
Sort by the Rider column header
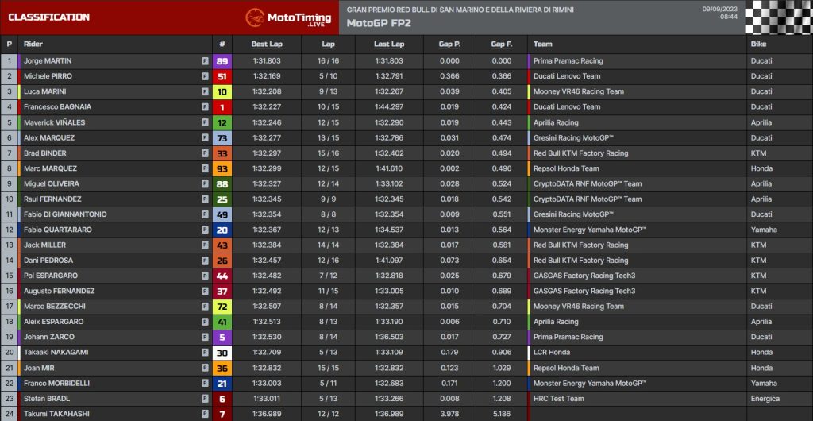[x=33, y=44]
